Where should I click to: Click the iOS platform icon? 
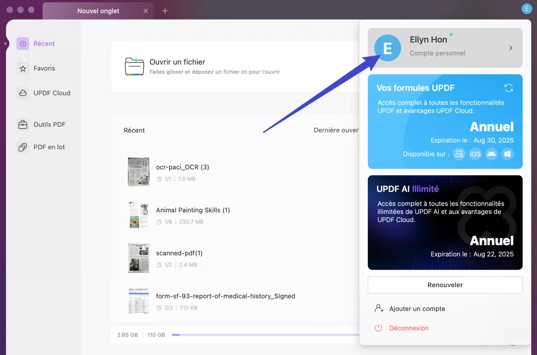click(x=475, y=154)
